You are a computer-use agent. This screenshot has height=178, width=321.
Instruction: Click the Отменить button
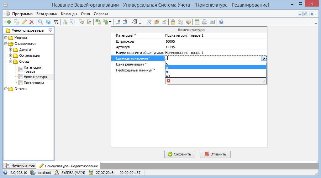click(x=215, y=154)
